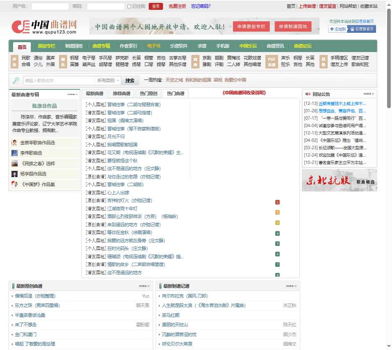The image size is (392, 350).
Task: Click the rank number 1 badge
Action: [x=277, y=202]
